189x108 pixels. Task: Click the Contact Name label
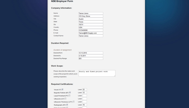pos(59,36)
